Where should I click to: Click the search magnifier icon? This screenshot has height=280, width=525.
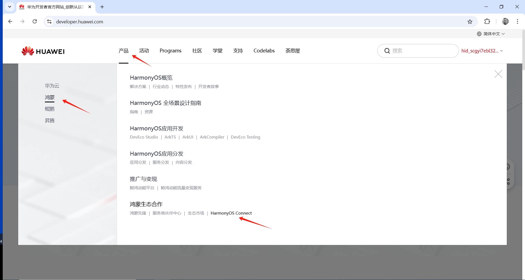click(387, 51)
